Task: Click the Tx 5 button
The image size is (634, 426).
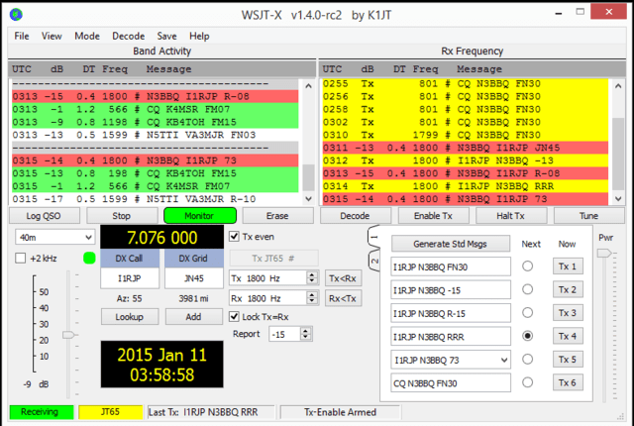Action: pos(568,360)
